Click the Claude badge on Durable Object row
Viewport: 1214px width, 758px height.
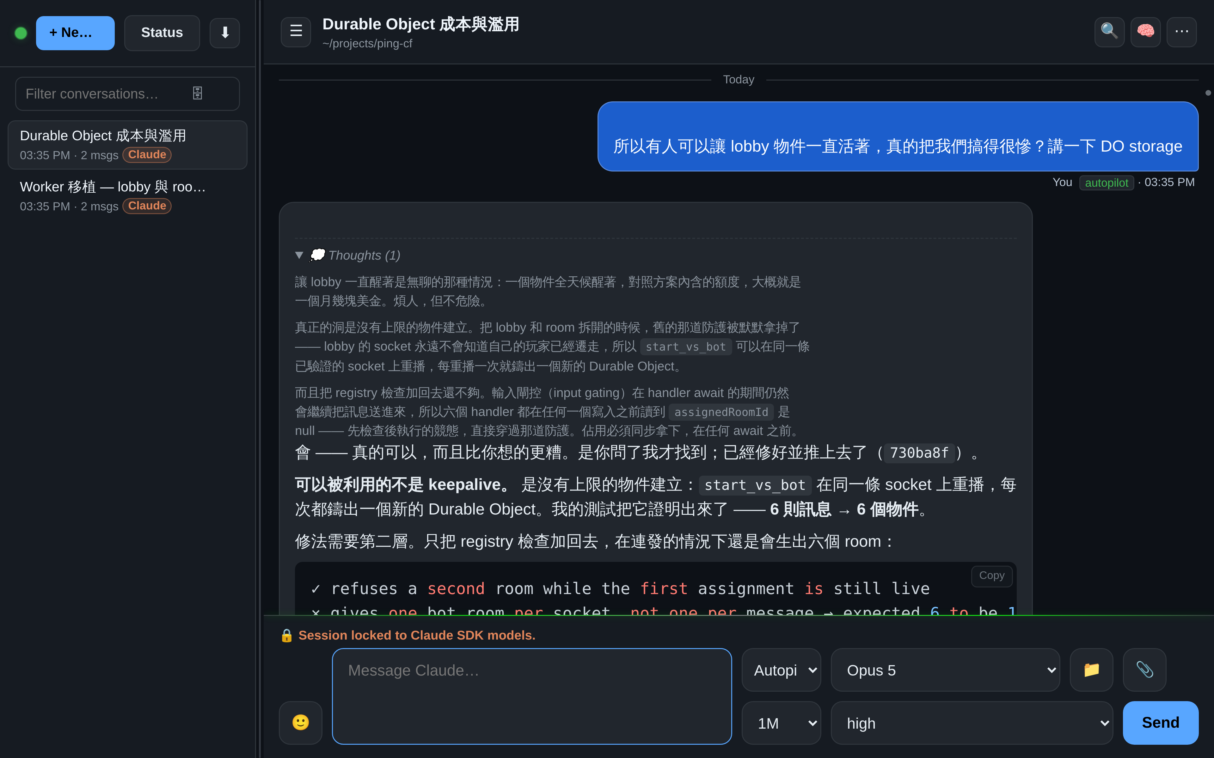147,154
